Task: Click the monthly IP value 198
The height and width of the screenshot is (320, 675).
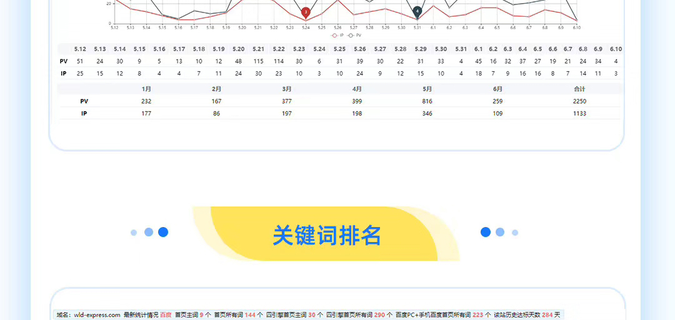Action: [x=357, y=114]
